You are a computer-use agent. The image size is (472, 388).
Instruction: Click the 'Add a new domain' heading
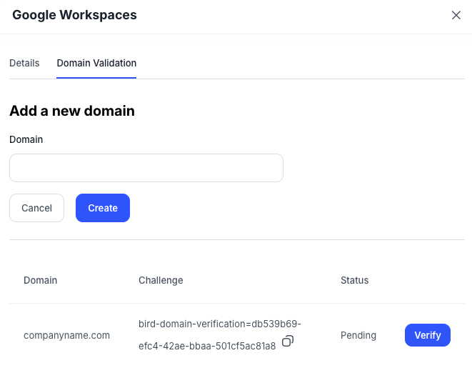pos(71,111)
